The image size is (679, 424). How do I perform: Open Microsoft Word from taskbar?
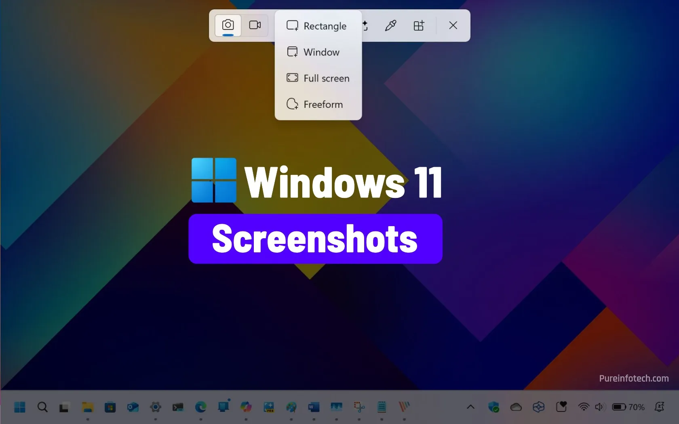click(314, 407)
